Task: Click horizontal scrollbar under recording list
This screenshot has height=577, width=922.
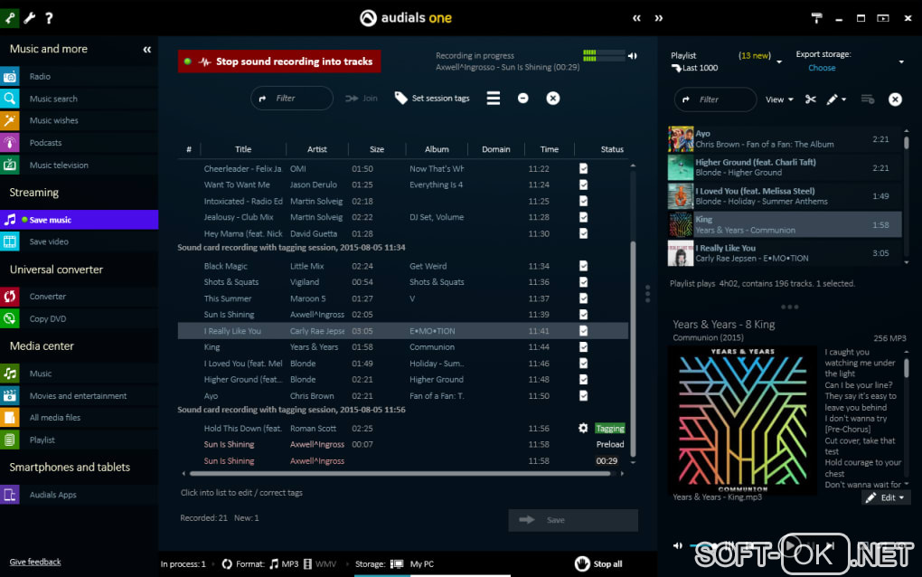Action: 400,474
